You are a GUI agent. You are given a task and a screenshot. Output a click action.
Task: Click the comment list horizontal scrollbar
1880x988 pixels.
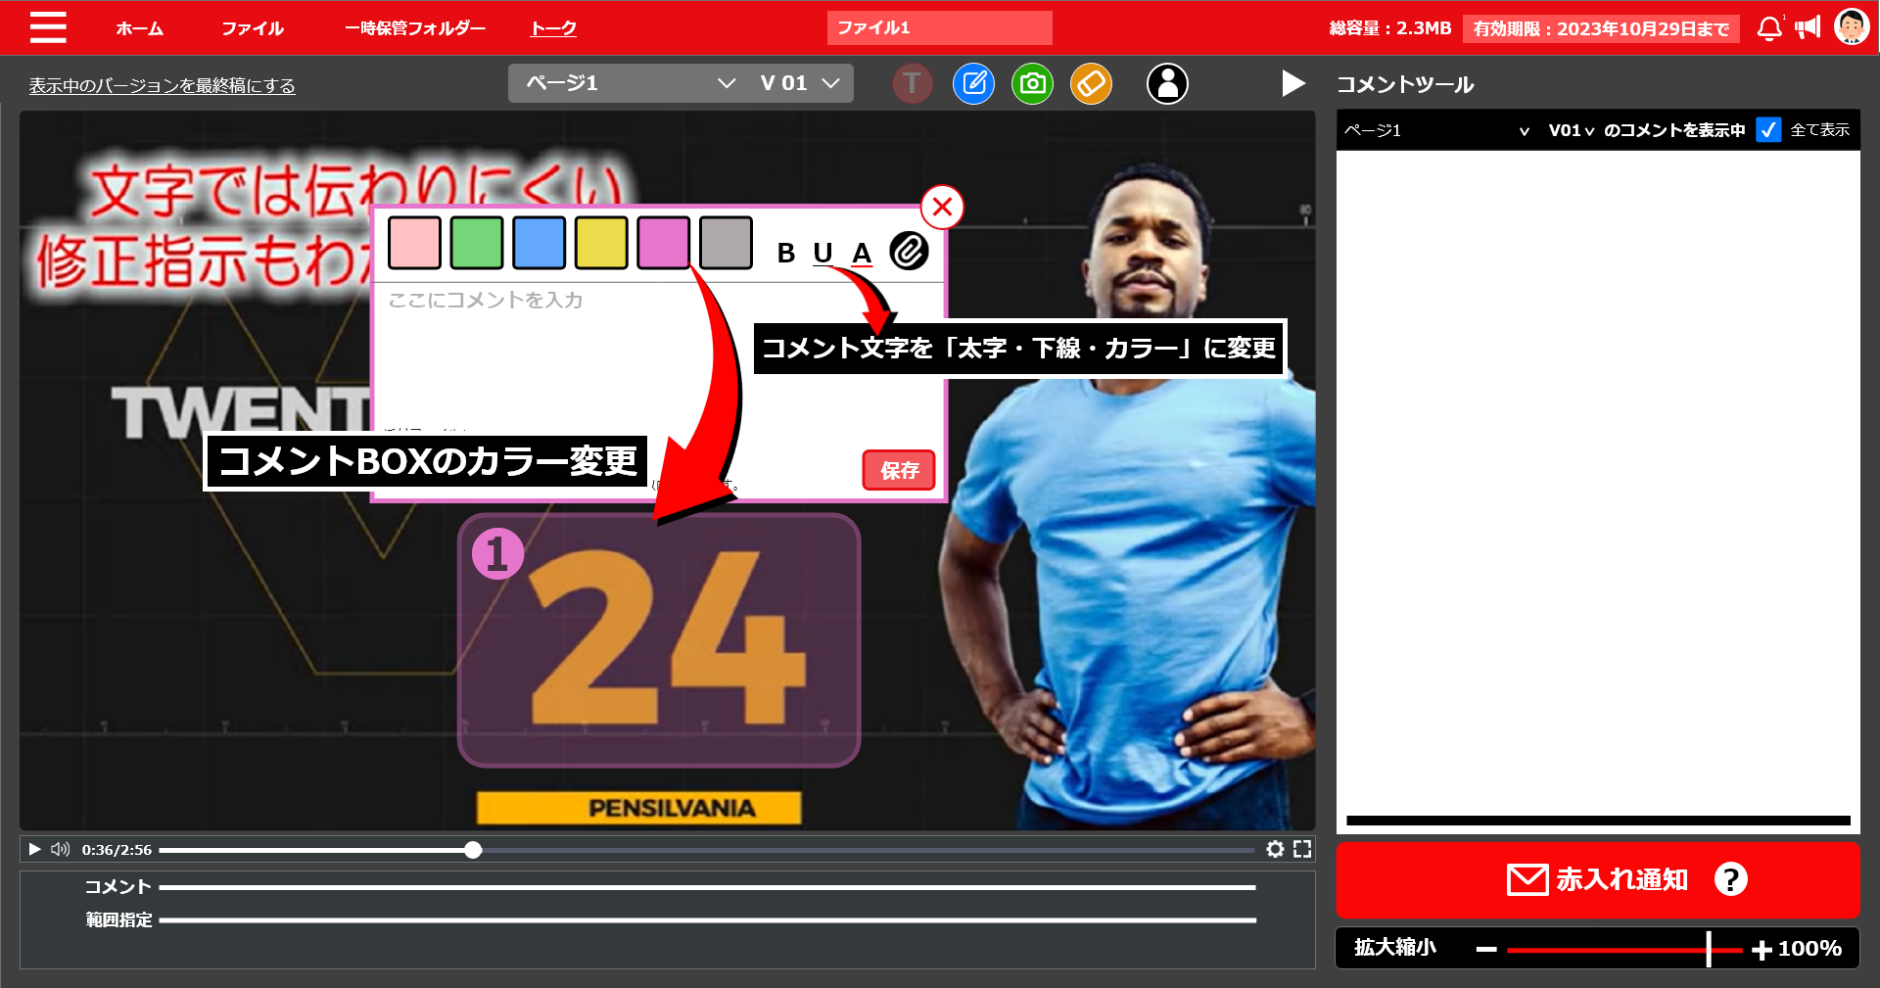click(x=1598, y=821)
